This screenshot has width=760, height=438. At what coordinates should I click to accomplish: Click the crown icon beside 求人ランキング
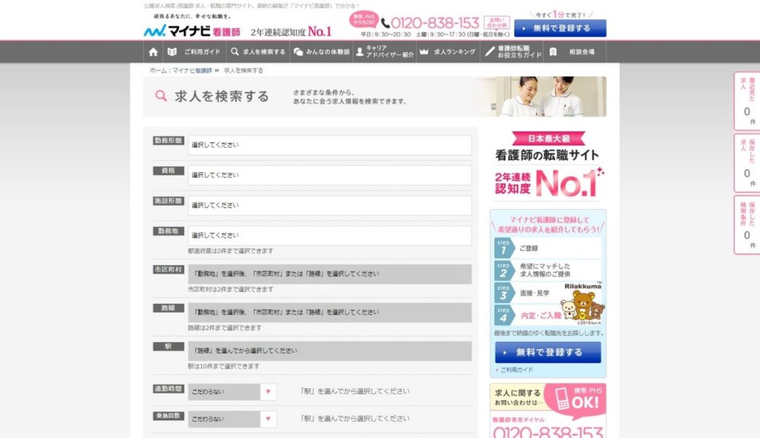point(424,52)
